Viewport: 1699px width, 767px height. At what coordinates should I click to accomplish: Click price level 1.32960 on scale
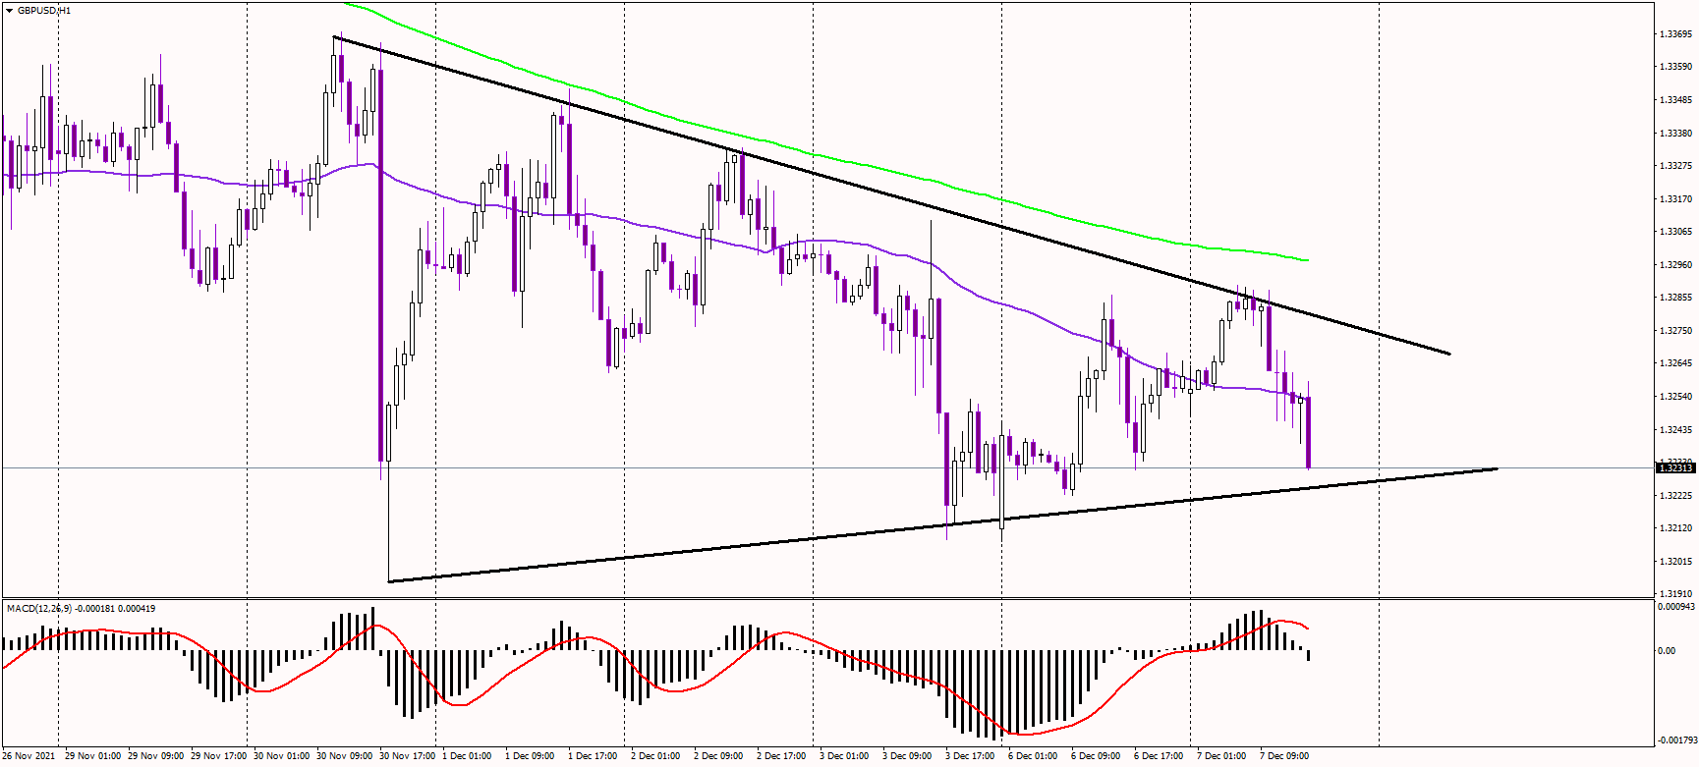click(1675, 265)
